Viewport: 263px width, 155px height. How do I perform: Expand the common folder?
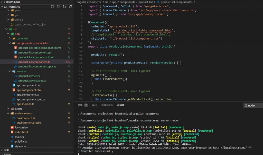pos(10,38)
